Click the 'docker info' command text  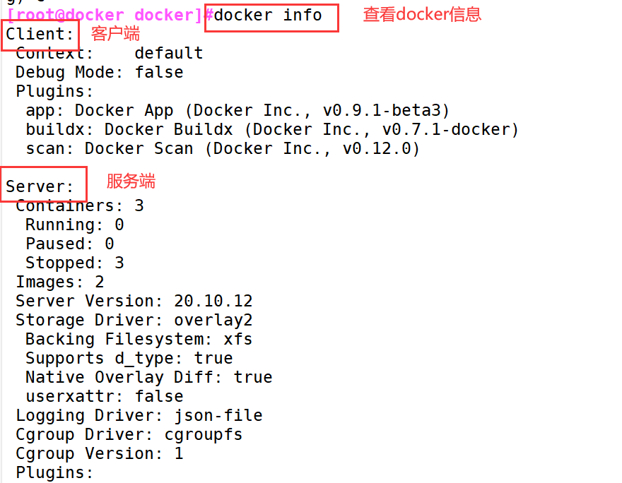(x=268, y=16)
